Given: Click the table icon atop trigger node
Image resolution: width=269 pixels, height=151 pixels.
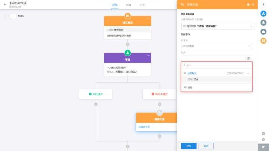Looking at the screenshot, I should [128, 16].
